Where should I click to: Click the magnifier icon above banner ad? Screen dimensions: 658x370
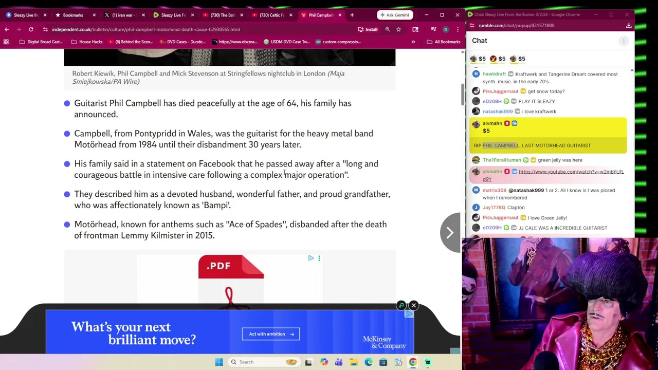pos(401,305)
